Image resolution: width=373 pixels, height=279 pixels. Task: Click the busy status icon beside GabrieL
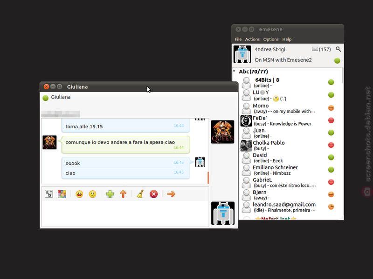click(x=331, y=182)
